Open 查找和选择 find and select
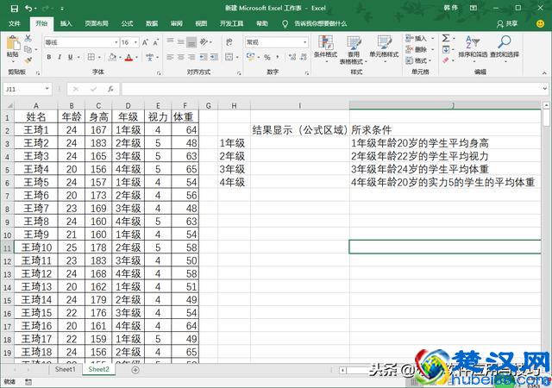Viewport: 552px width, 388px height. (x=505, y=47)
